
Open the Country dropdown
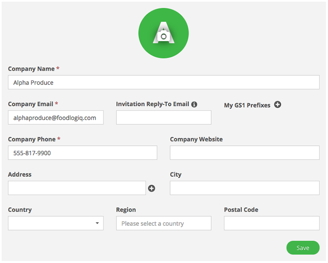[56, 223]
